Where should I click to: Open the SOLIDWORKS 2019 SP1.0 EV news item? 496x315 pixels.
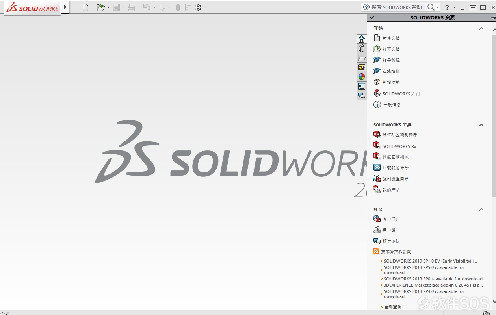[431, 261]
